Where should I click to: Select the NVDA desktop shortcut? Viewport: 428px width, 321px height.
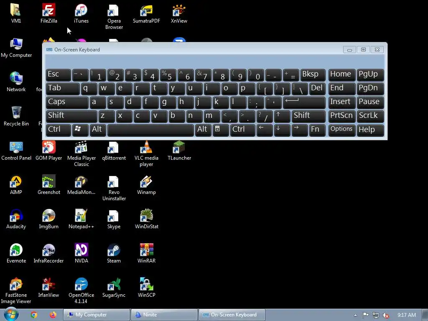(x=82, y=254)
